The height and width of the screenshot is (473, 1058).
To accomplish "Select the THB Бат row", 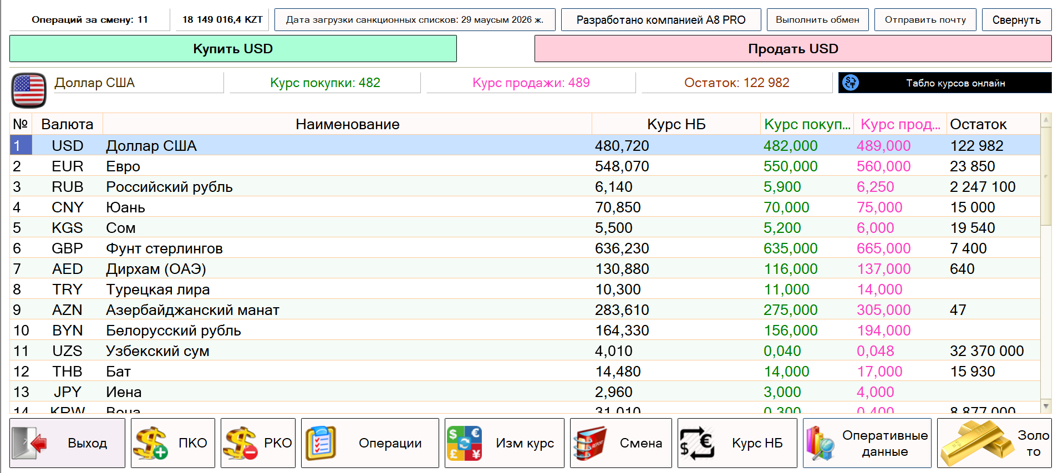I will click(x=525, y=372).
